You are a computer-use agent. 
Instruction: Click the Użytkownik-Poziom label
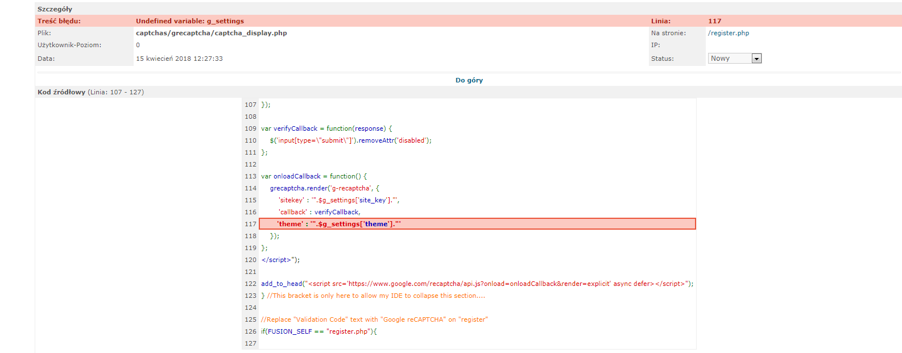69,45
